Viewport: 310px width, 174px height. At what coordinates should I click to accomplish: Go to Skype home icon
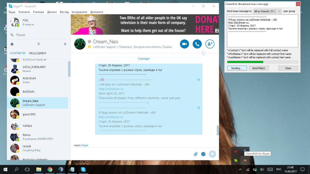point(12,44)
